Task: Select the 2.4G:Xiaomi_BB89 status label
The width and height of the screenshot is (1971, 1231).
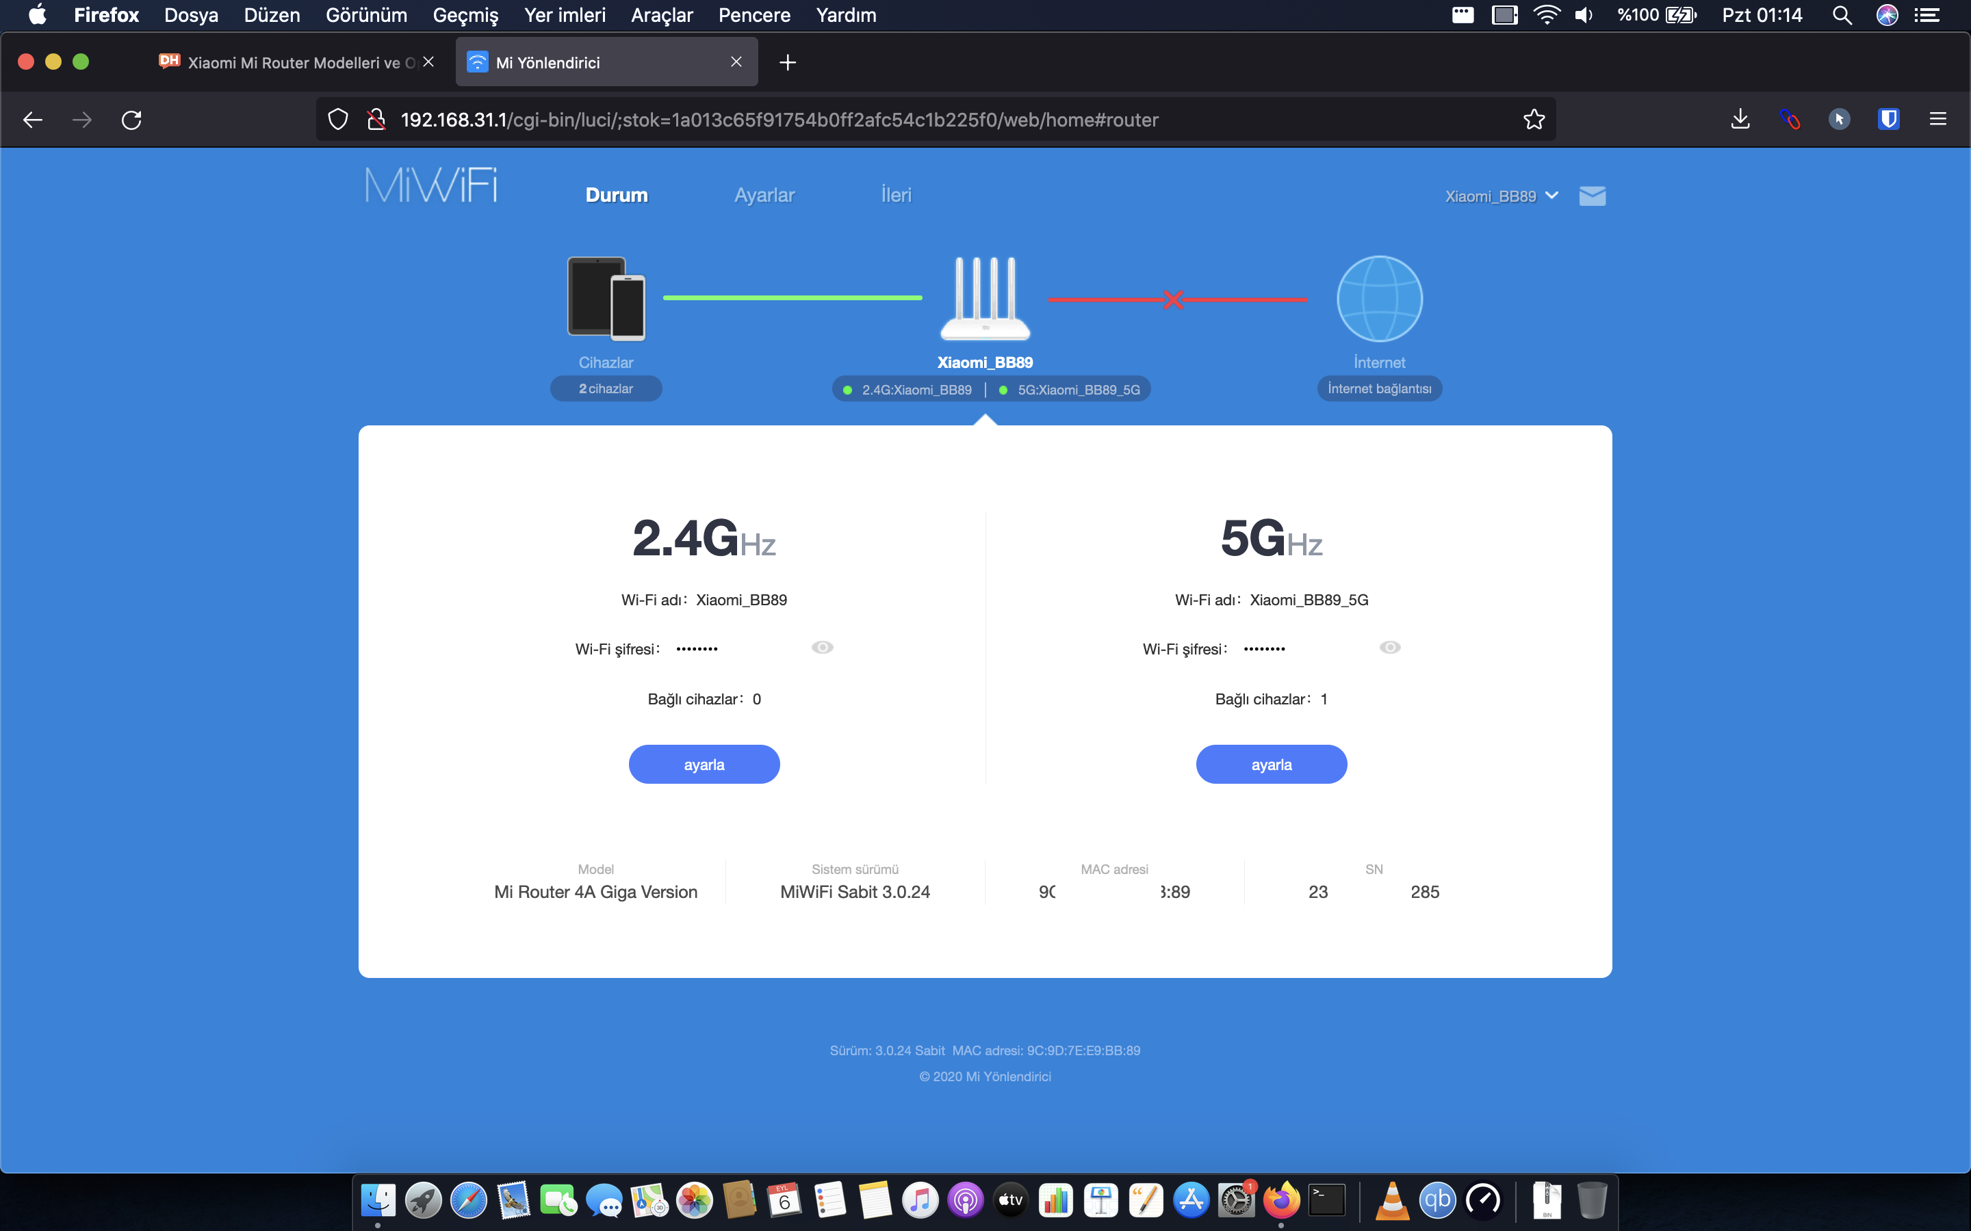Action: [x=916, y=390]
